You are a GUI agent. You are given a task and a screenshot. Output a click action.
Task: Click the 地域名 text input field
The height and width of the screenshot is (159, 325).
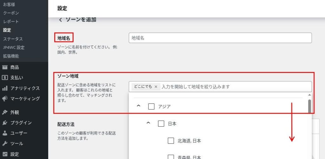[220, 38]
